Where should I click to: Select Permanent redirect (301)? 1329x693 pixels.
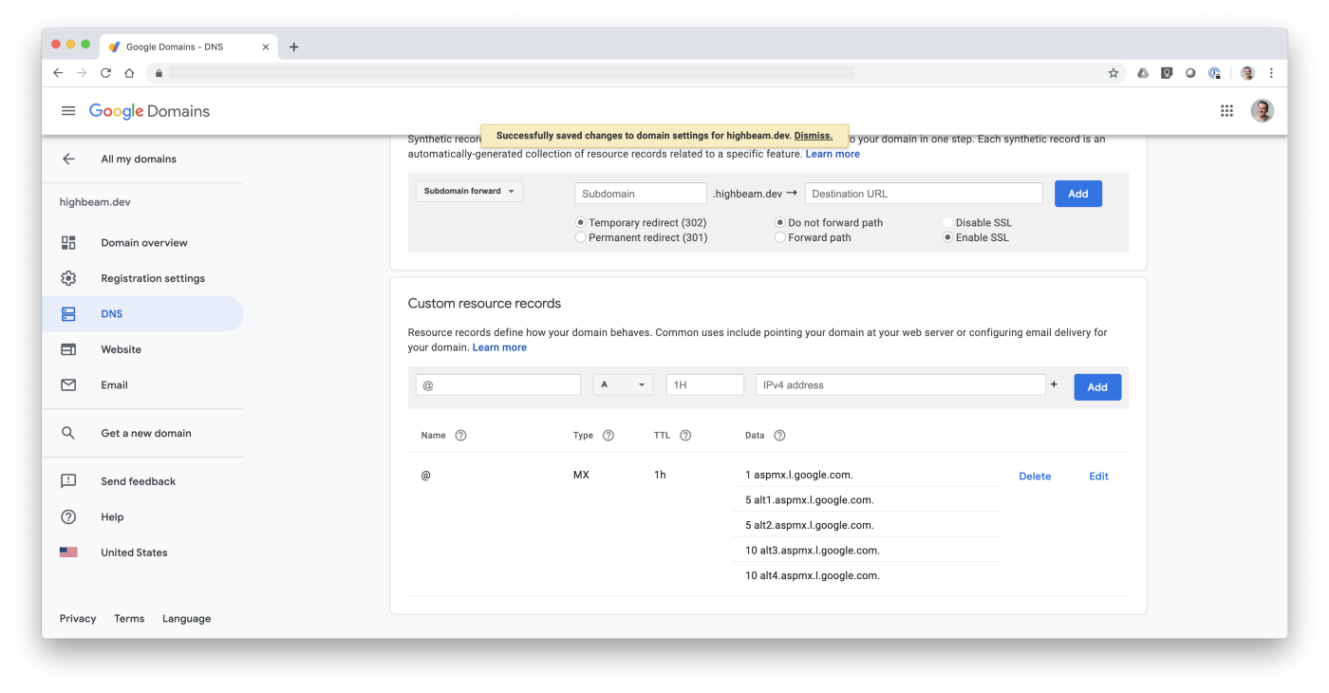click(581, 238)
